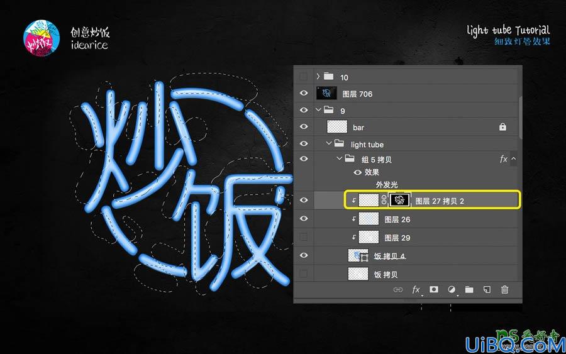Hide group 9 with its eye icon
The width and height of the screenshot is (566, 354).
coord(304,109)
